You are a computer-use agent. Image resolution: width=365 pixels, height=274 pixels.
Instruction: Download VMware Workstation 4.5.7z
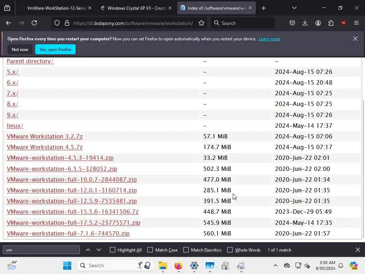pos(45,147)
